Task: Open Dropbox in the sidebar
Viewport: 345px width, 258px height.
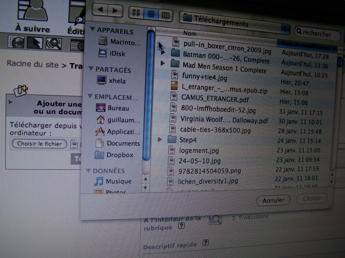Action: [114, 155]
